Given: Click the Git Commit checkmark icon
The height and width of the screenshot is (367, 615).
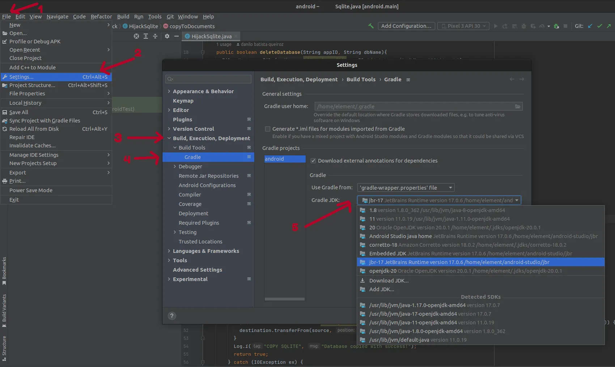Looking at the screenshot, I should [599, 26].
